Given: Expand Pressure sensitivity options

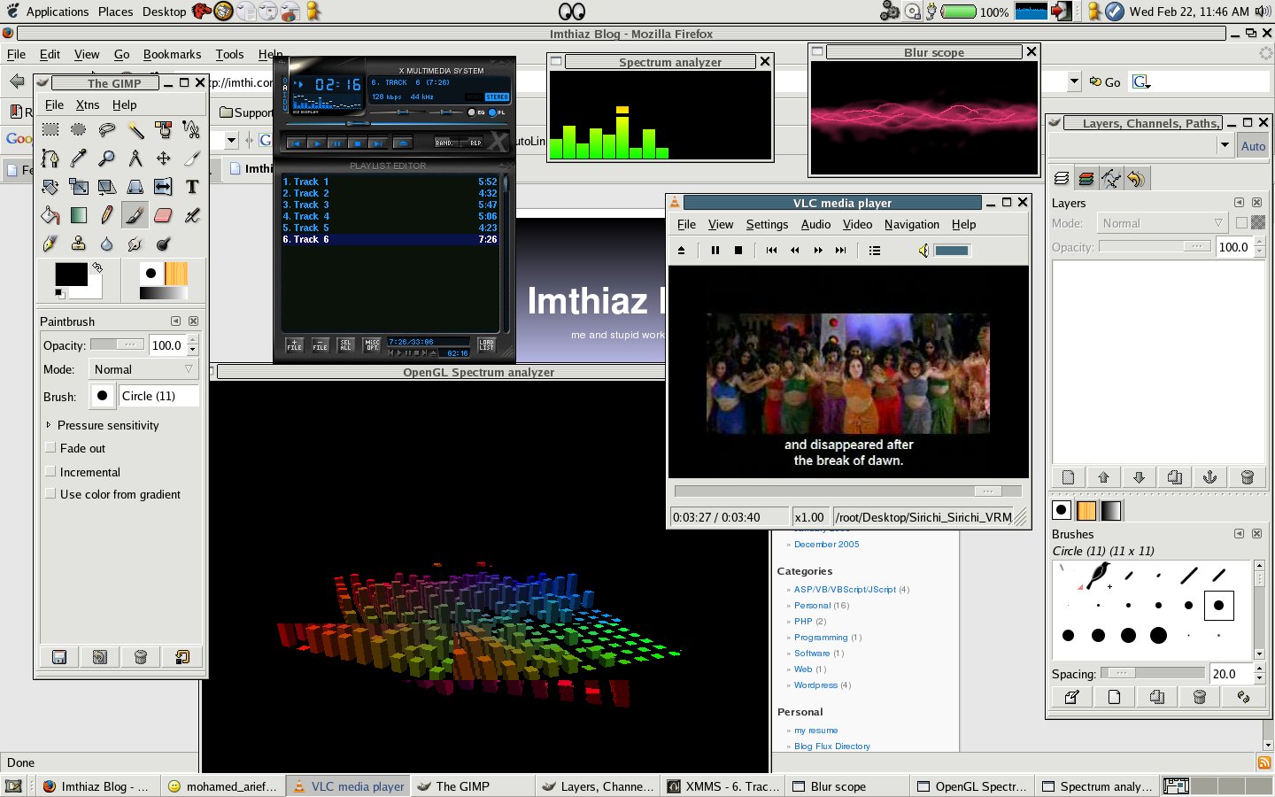Looking at the screenshot, I should tap(48, 425).
